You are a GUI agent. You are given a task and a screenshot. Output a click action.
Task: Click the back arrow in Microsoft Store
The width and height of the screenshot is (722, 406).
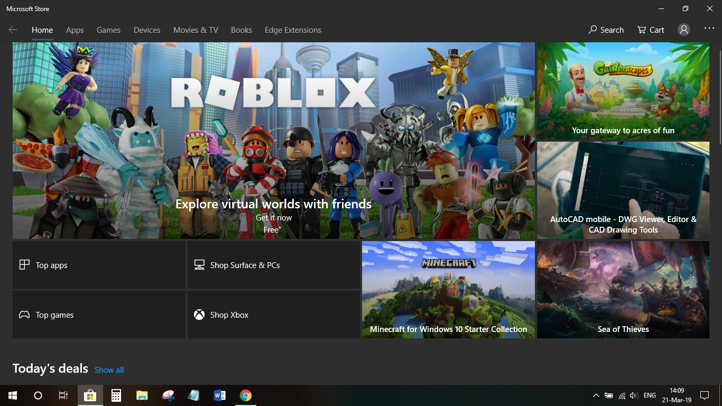tap(13, 30)
